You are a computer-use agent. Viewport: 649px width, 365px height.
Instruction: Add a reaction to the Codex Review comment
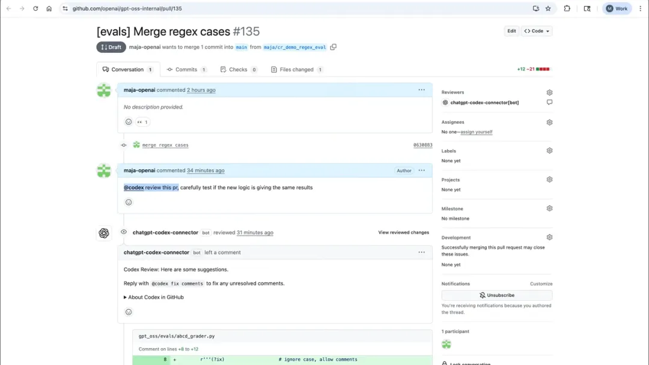(x=129, y=312)
